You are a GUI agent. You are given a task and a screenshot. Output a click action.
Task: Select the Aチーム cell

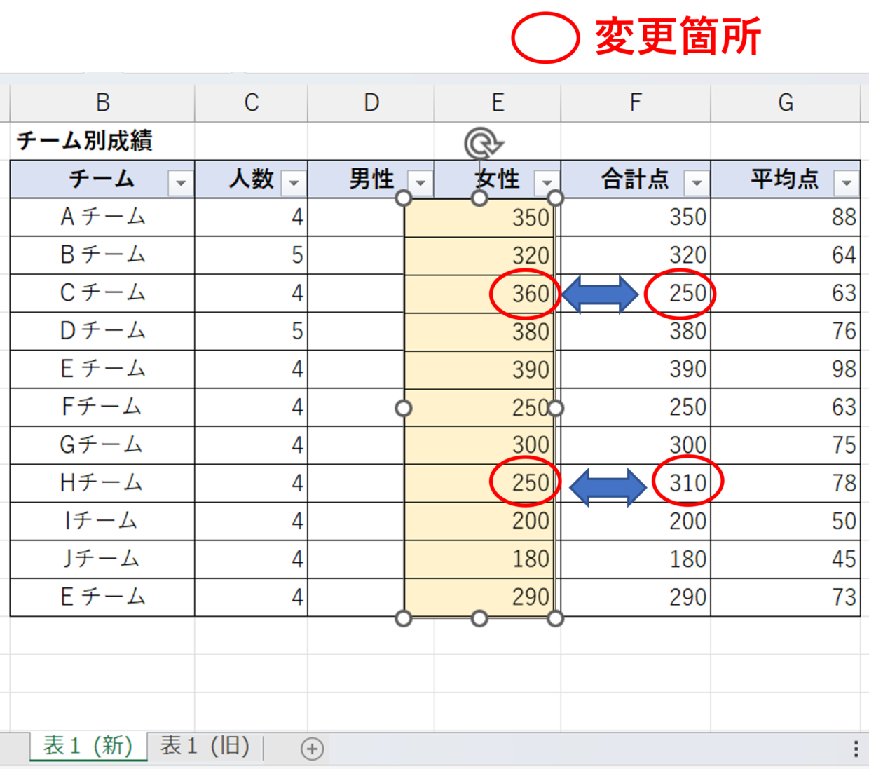click(x=102, y=217)
